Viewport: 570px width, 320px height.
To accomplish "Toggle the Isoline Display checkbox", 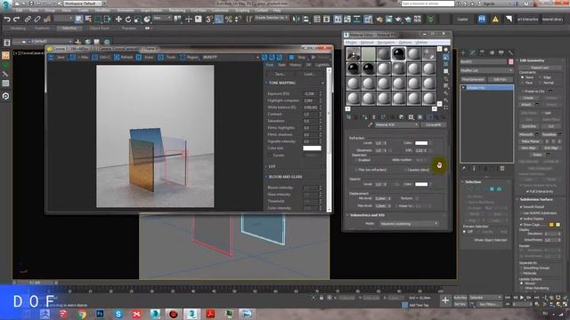I will pyautogui.click(x=522, y=219).
